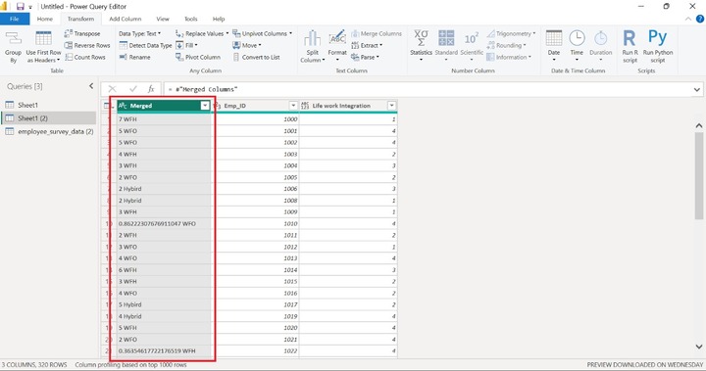Switch to the Transform tab
706x371 pixels.
tap(80, 19)
